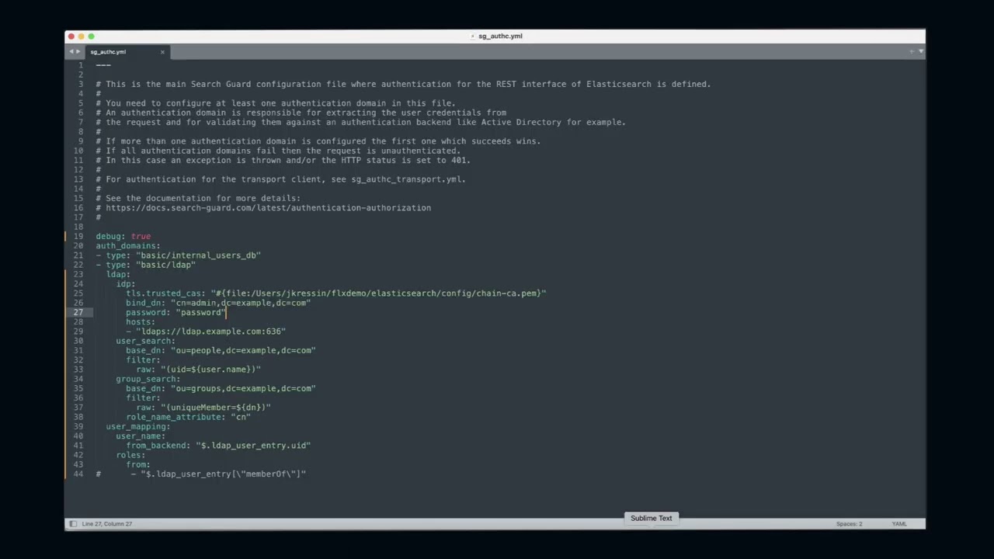Click the comment mentioning sg_authc_transport.yml
Screen dimensions: 994x559
coord(281,179)
